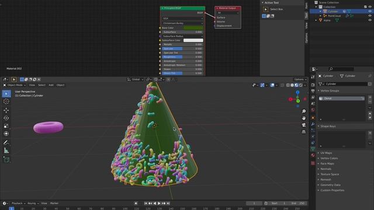Open the Christensen-Burley subsurface method dropdown
This screenshot has width=374, height=210.
coord(183,23)
